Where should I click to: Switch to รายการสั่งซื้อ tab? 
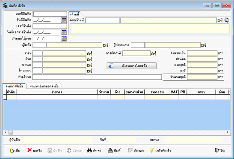(14, 86)
